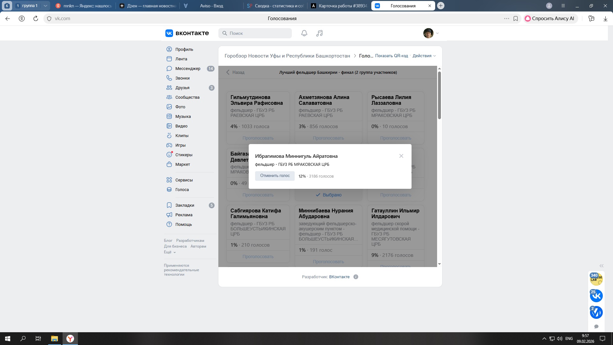Open the profile avatar menu arrow
Image resolution: width=613 pixels, height=345 pixels.
coord(437,33)
